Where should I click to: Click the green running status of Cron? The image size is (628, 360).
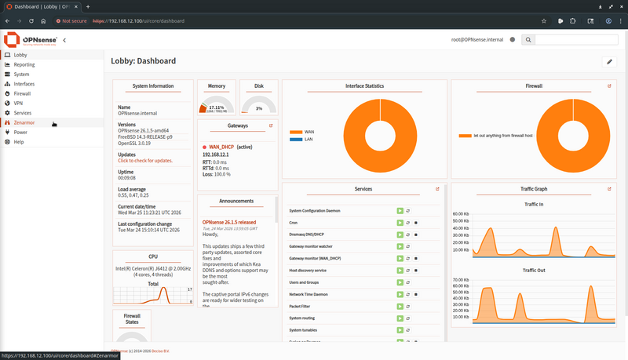point(400,223)
